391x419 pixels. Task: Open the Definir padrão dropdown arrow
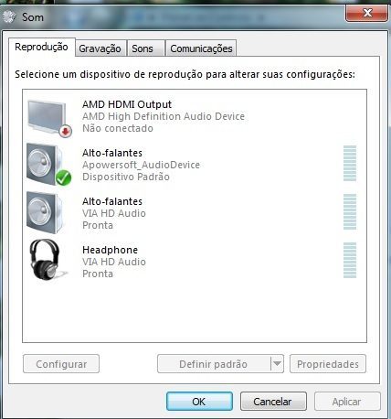coord(277,363)
